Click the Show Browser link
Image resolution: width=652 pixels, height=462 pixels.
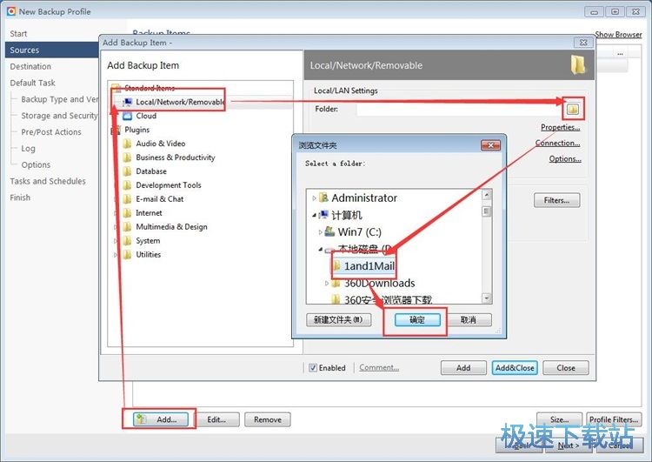click(618, 35)
